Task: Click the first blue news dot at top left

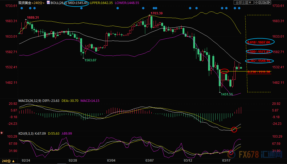Action: (21, 8)
